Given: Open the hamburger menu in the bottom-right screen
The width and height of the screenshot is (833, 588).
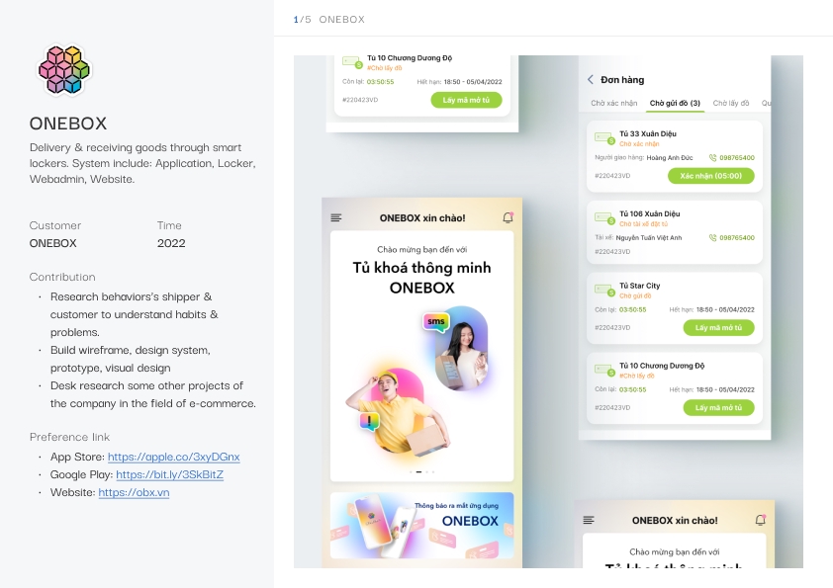Looking at the screenshot, I should [589, 520].
